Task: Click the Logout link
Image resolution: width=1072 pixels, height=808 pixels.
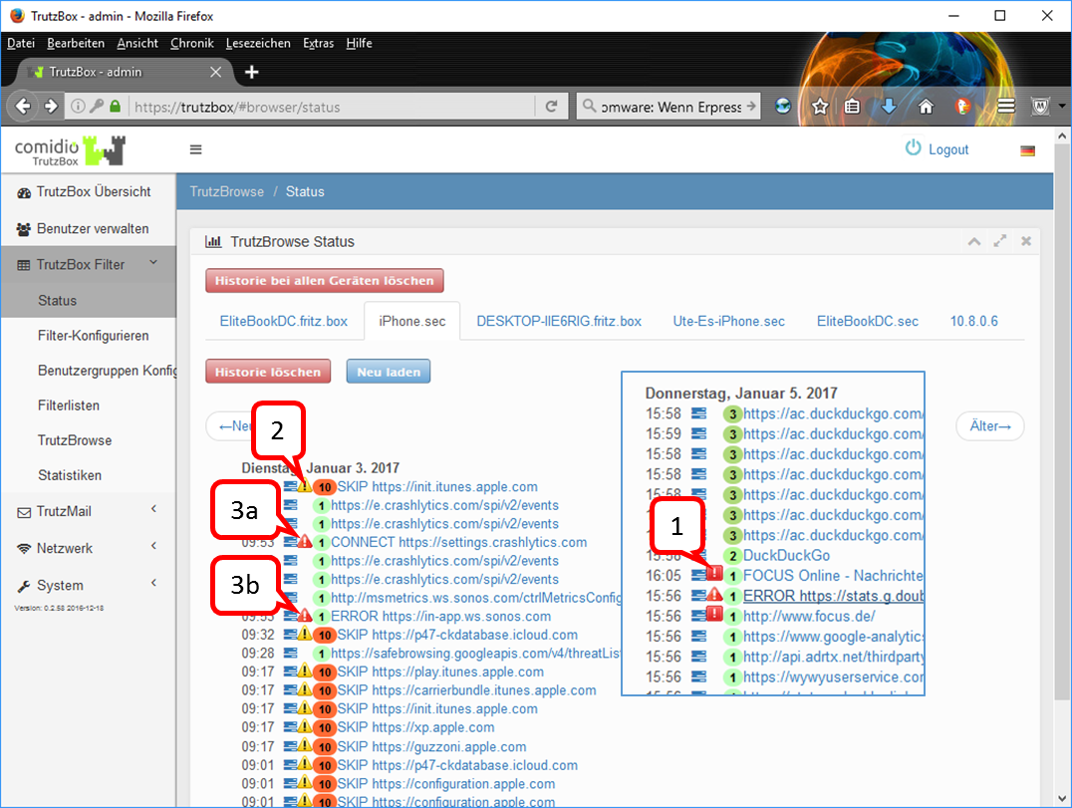Action: point(937,149)
